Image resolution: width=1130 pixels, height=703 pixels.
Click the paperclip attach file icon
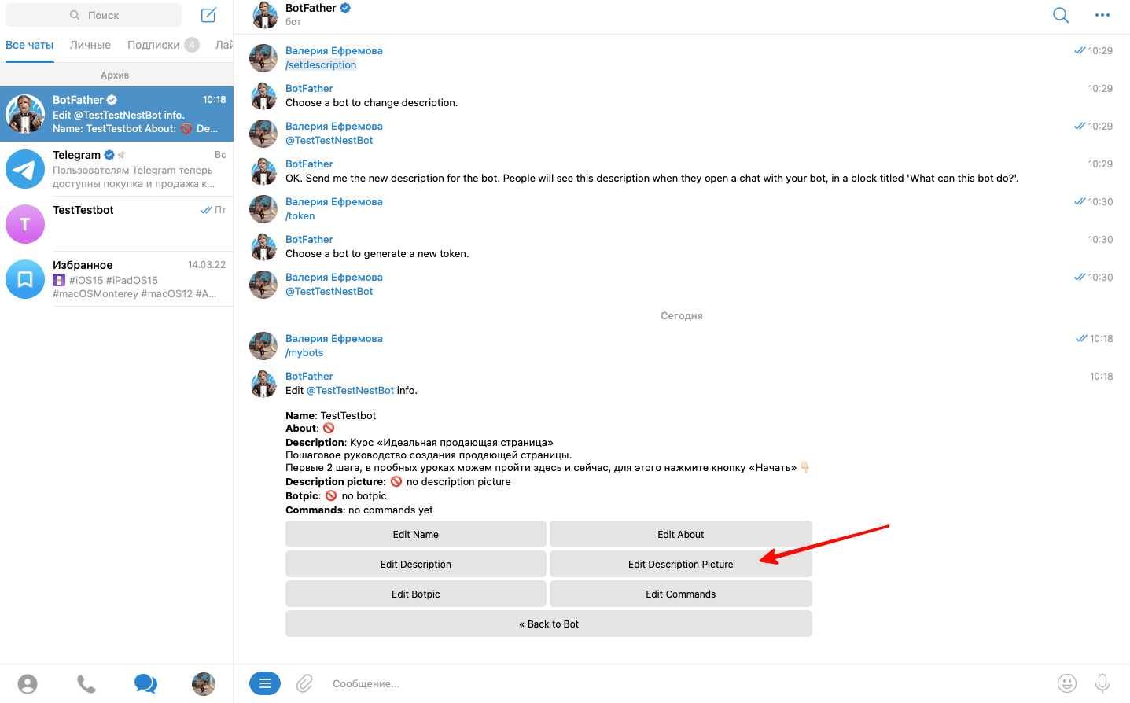point(304,683)
